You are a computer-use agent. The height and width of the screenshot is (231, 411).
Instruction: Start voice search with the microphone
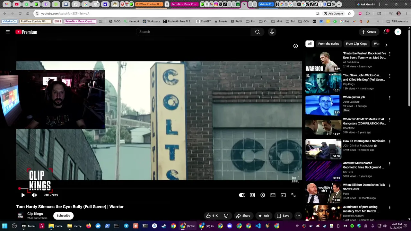point(272,32)
